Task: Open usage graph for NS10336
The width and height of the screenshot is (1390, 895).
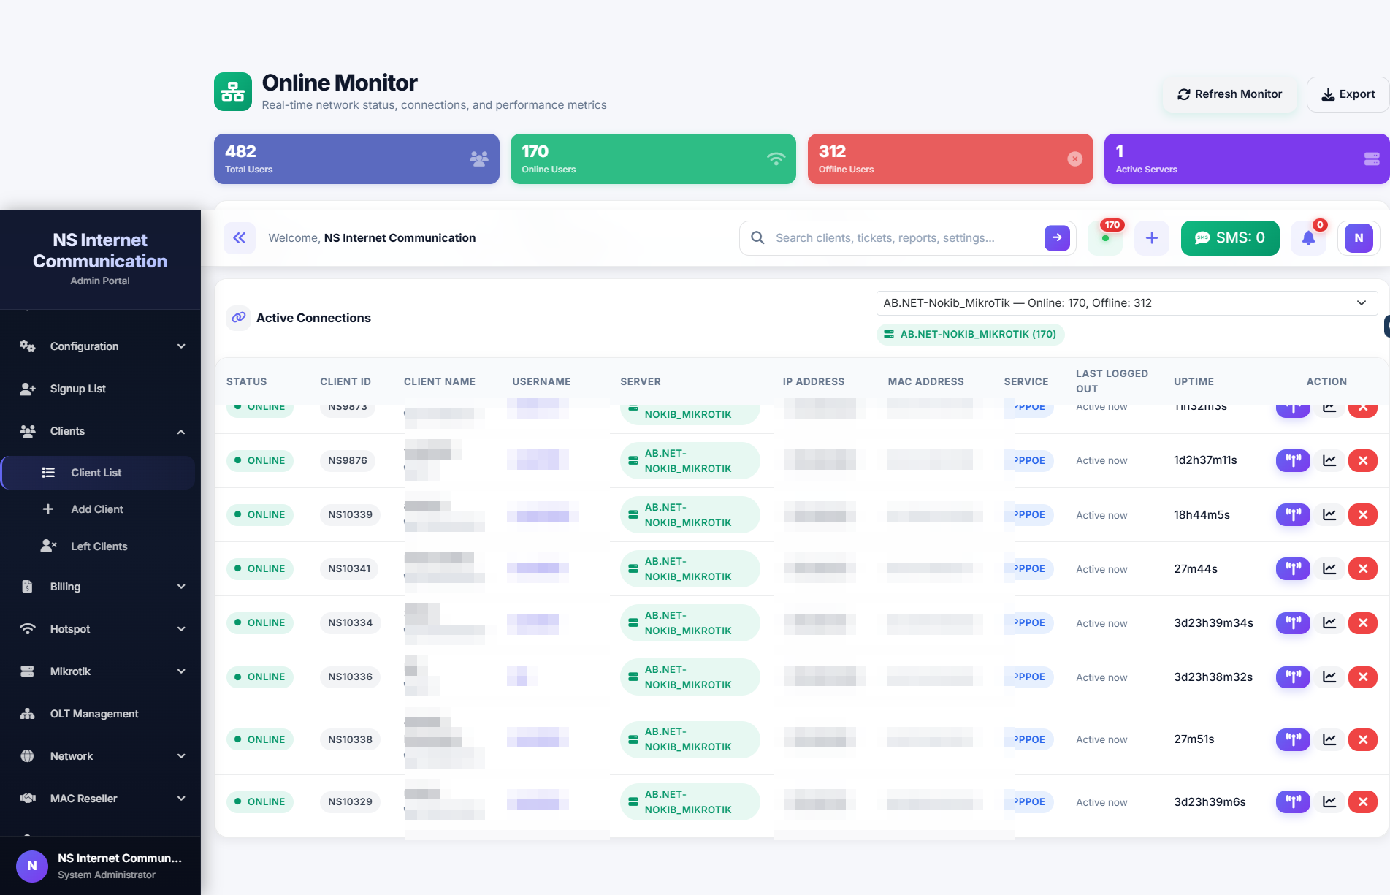Action: point(1329,677)
